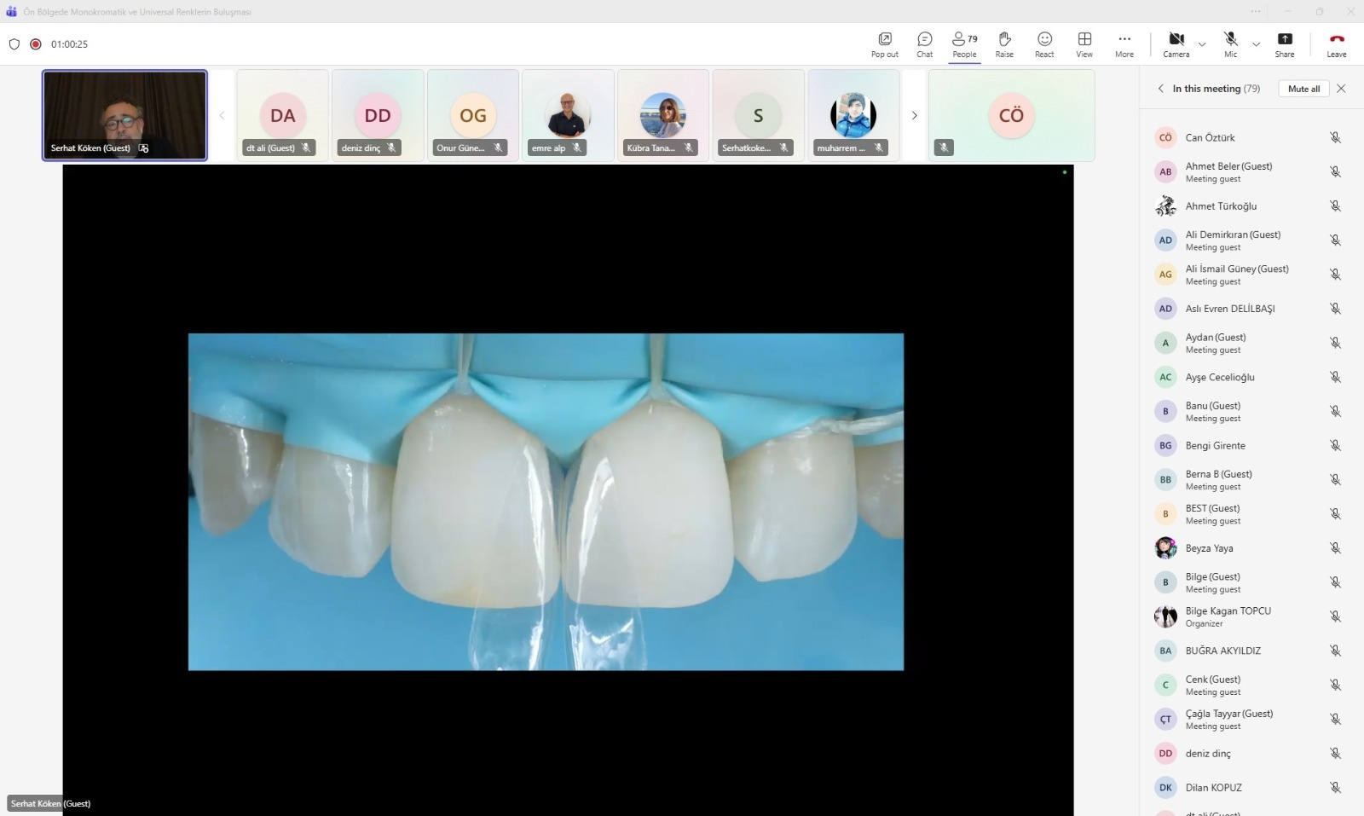1364x816 pixels.
Task: Click the Share content icon
Action: pyautogui.click(x=1284, y=44)
